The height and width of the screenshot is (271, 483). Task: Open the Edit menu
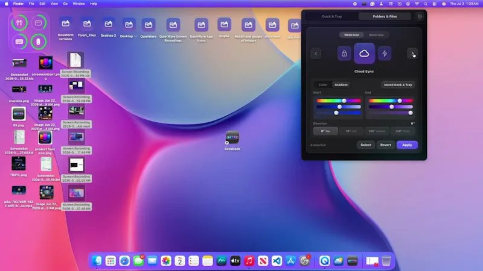42,4
